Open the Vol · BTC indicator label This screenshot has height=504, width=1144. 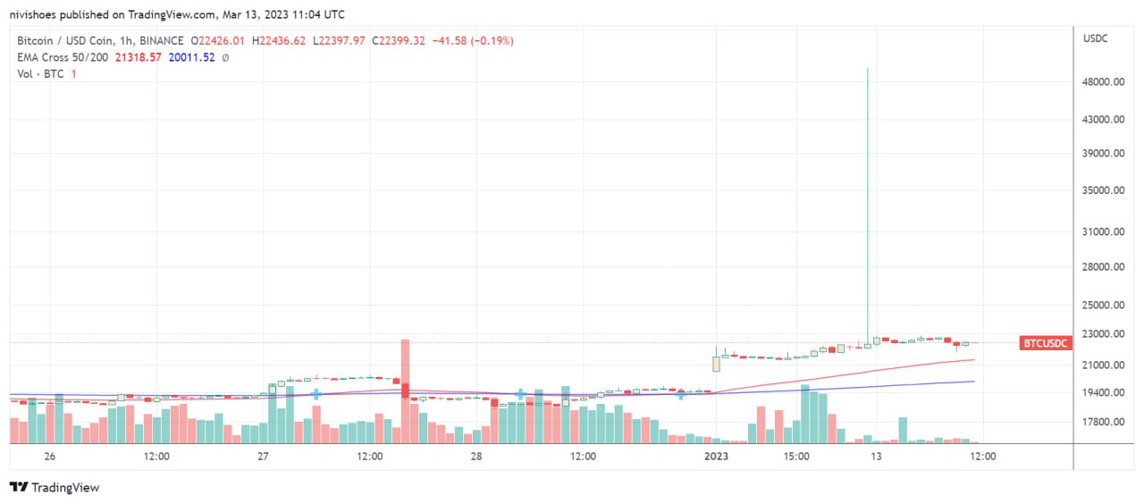coord(41,73)
